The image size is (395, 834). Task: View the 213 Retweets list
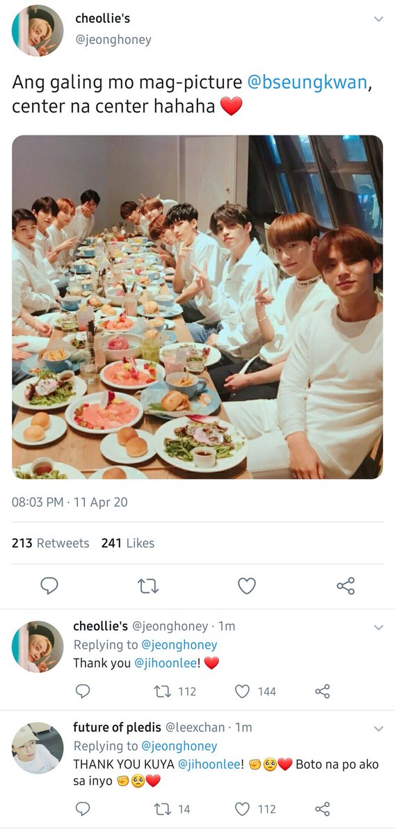coord(51,543)
